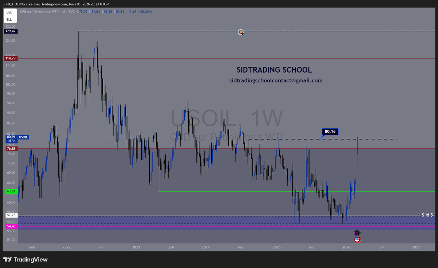Click the 2022 label on the time axis
438x268 pixels.
[66, 247]
